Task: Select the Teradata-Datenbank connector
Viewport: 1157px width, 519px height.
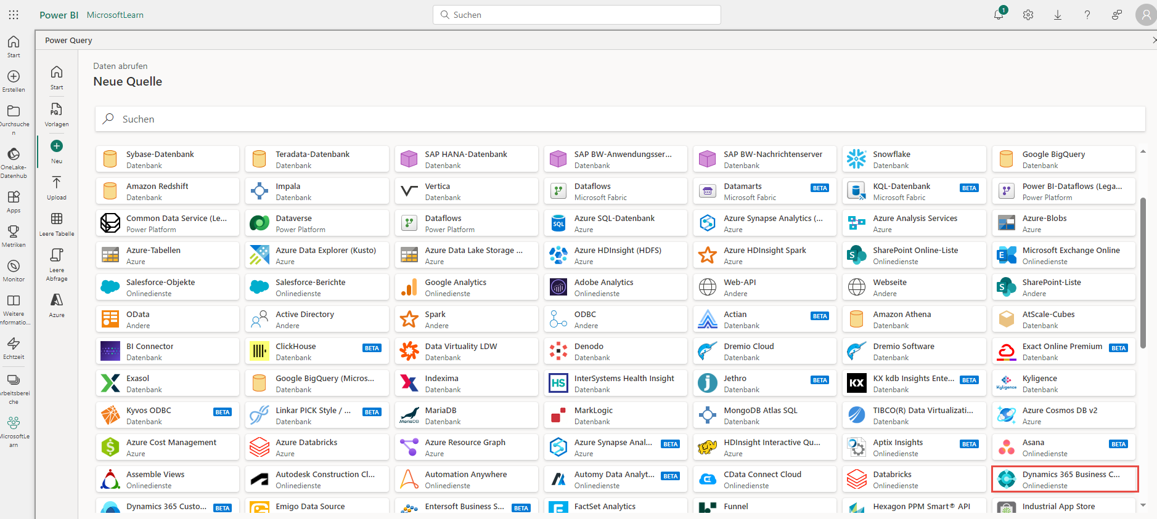Action: click(317, 159)
